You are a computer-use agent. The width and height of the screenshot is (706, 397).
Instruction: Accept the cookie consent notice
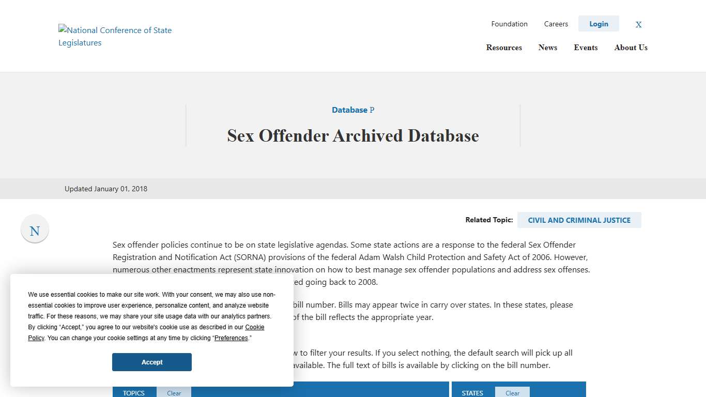(x=151, y=362)
